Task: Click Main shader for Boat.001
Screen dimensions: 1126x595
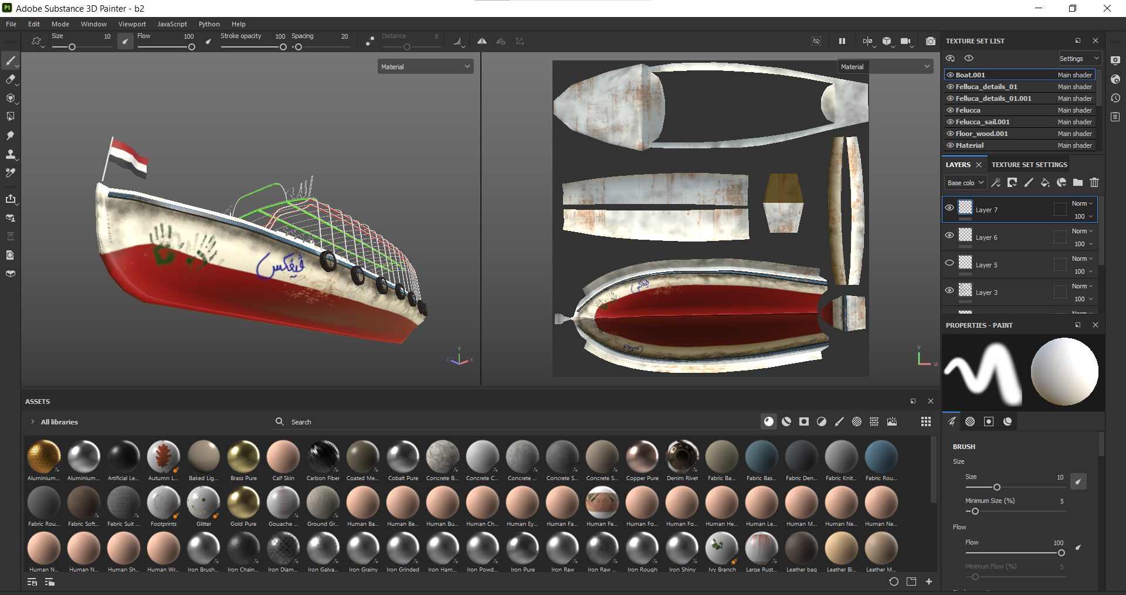Action: tap(1074, 75)
